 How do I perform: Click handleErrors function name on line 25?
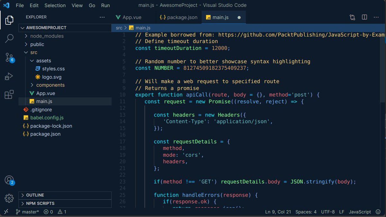[201, 195]
